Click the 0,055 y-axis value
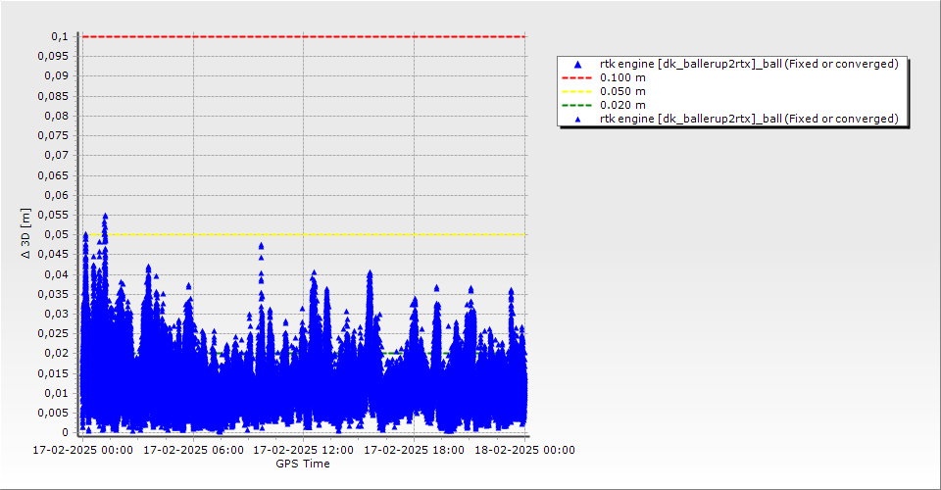The height and width of the screenshot is (490, 941). point(53,215)
